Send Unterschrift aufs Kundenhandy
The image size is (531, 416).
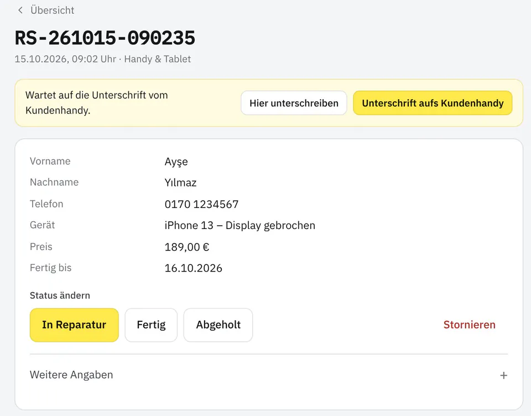click(433, 103)
